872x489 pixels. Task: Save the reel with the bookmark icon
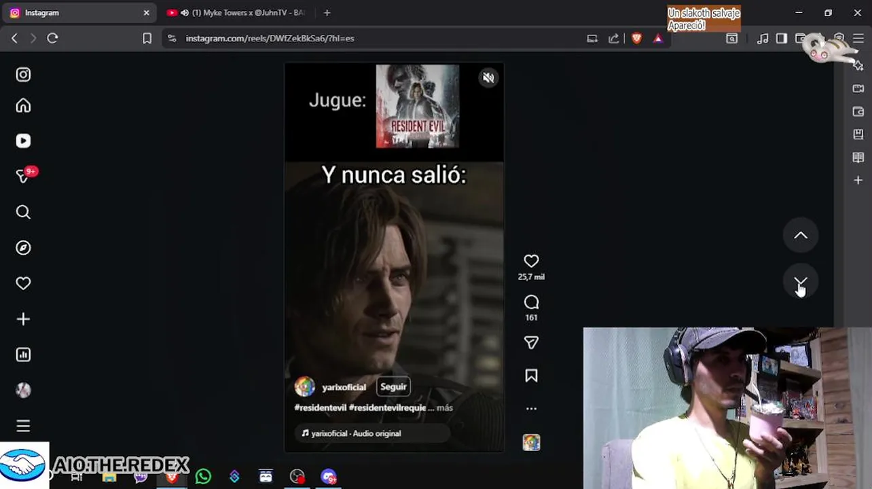[531, 376]
